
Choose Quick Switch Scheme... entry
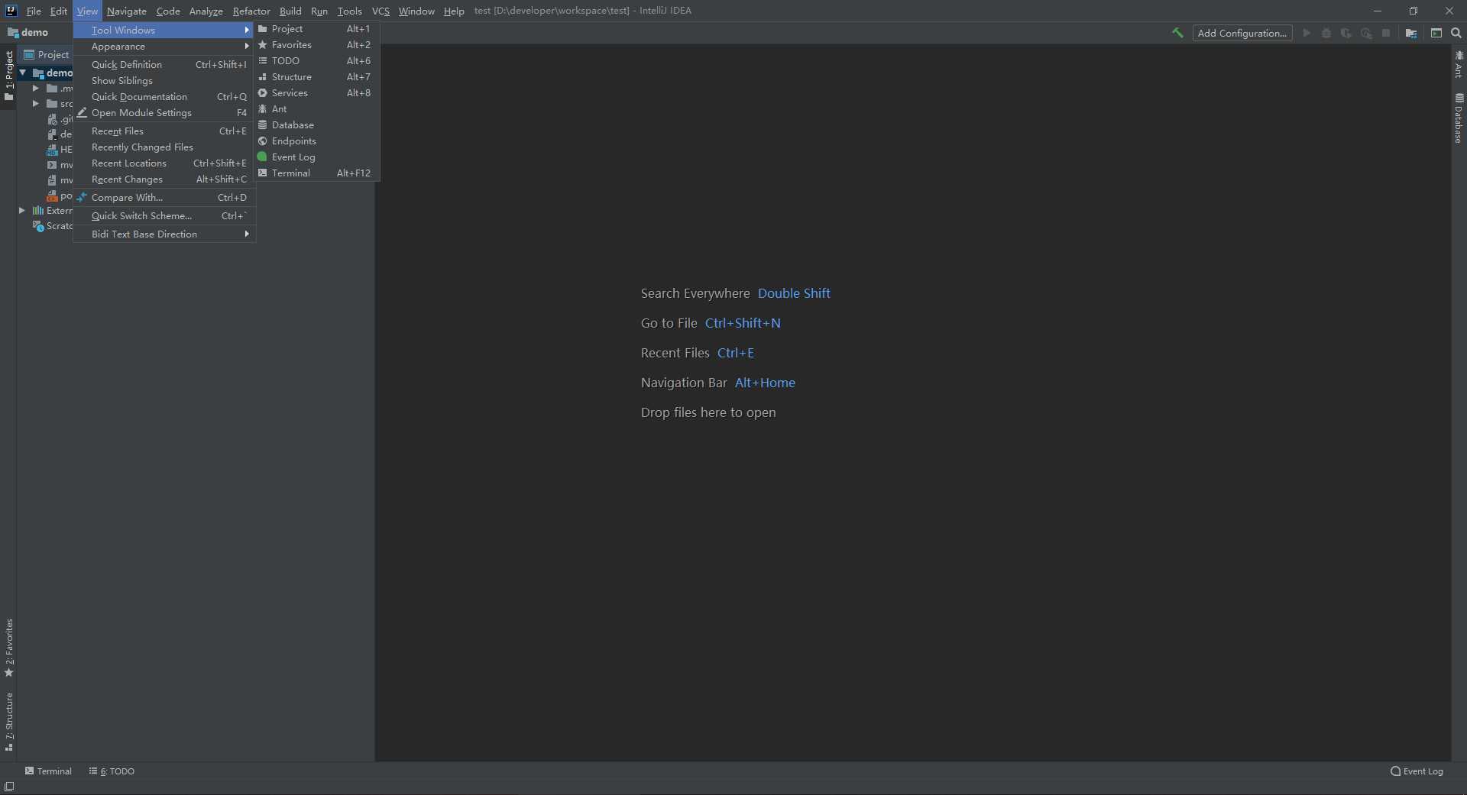(164, 216)
